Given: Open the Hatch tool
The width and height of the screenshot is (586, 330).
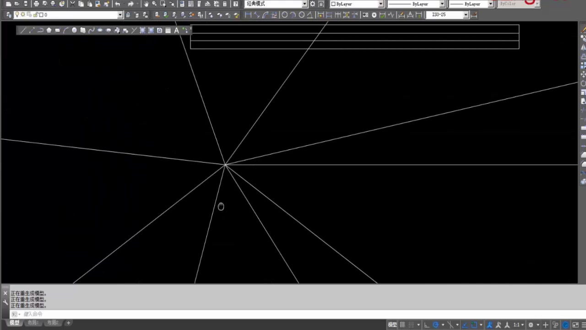Looking at the screenshot, I should pos(142,30).
